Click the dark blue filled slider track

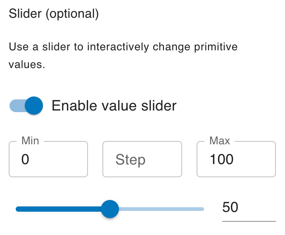coord(58,209)
